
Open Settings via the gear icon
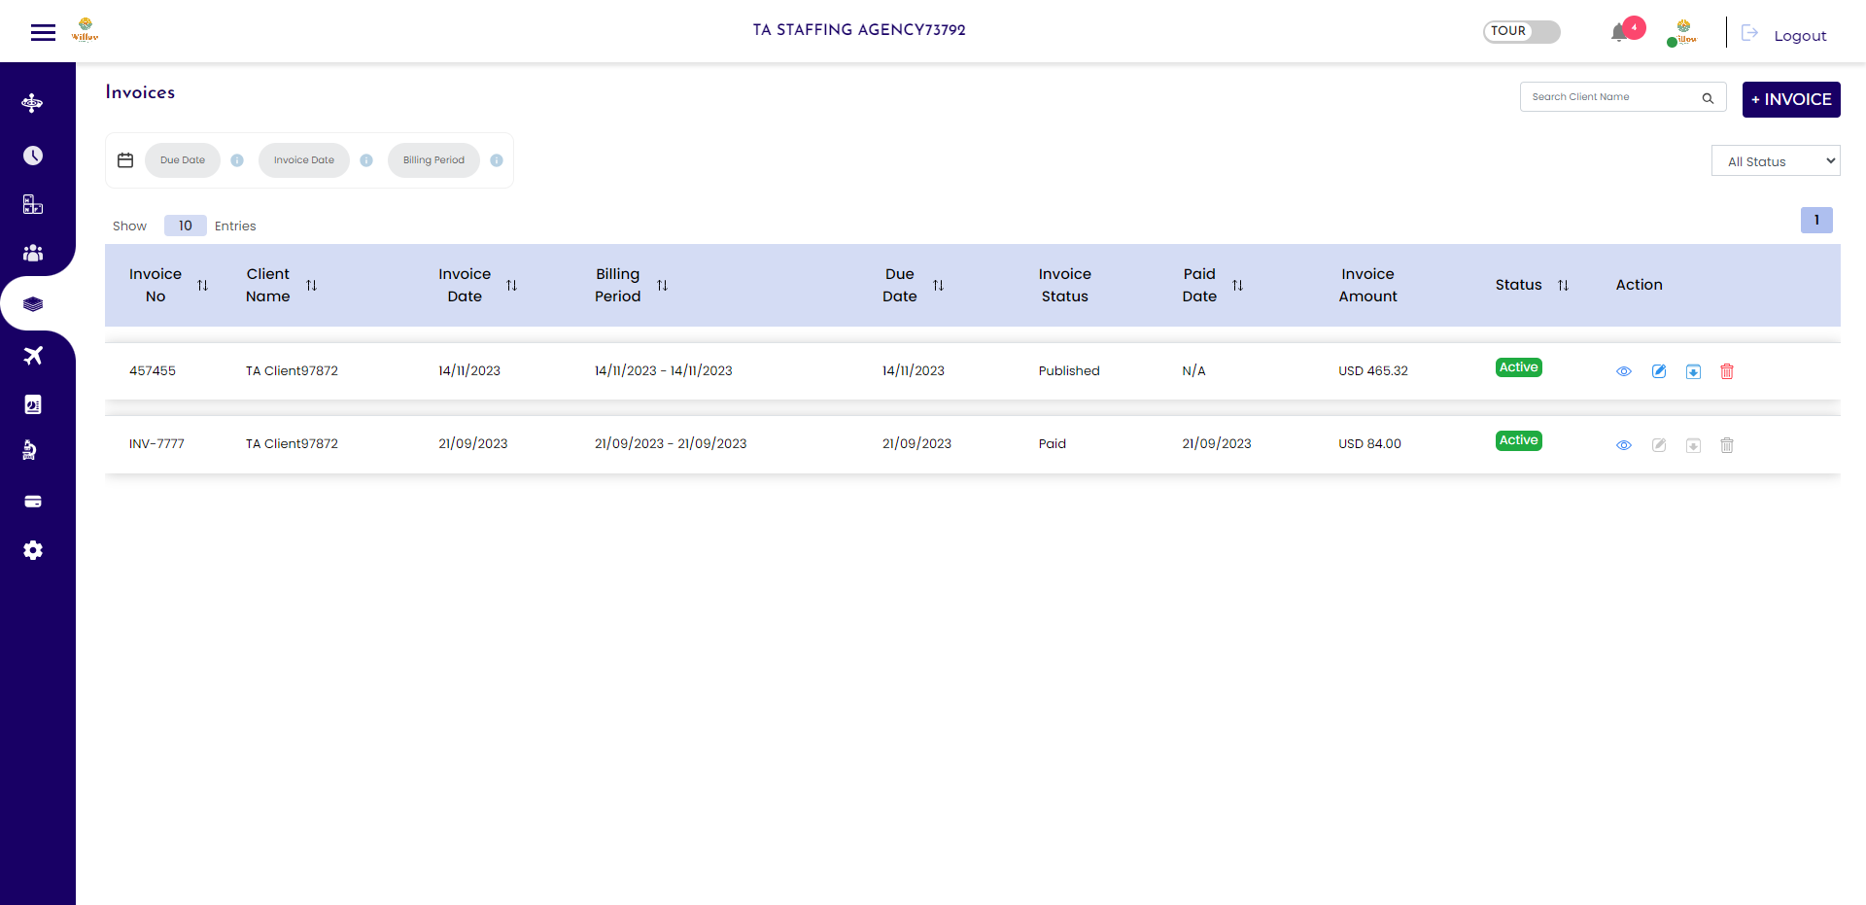tap(33, 550)
